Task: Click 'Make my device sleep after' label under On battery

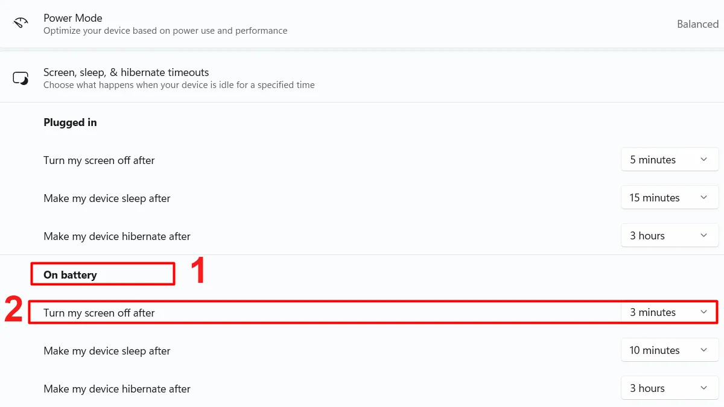Action: pos(107,351)
